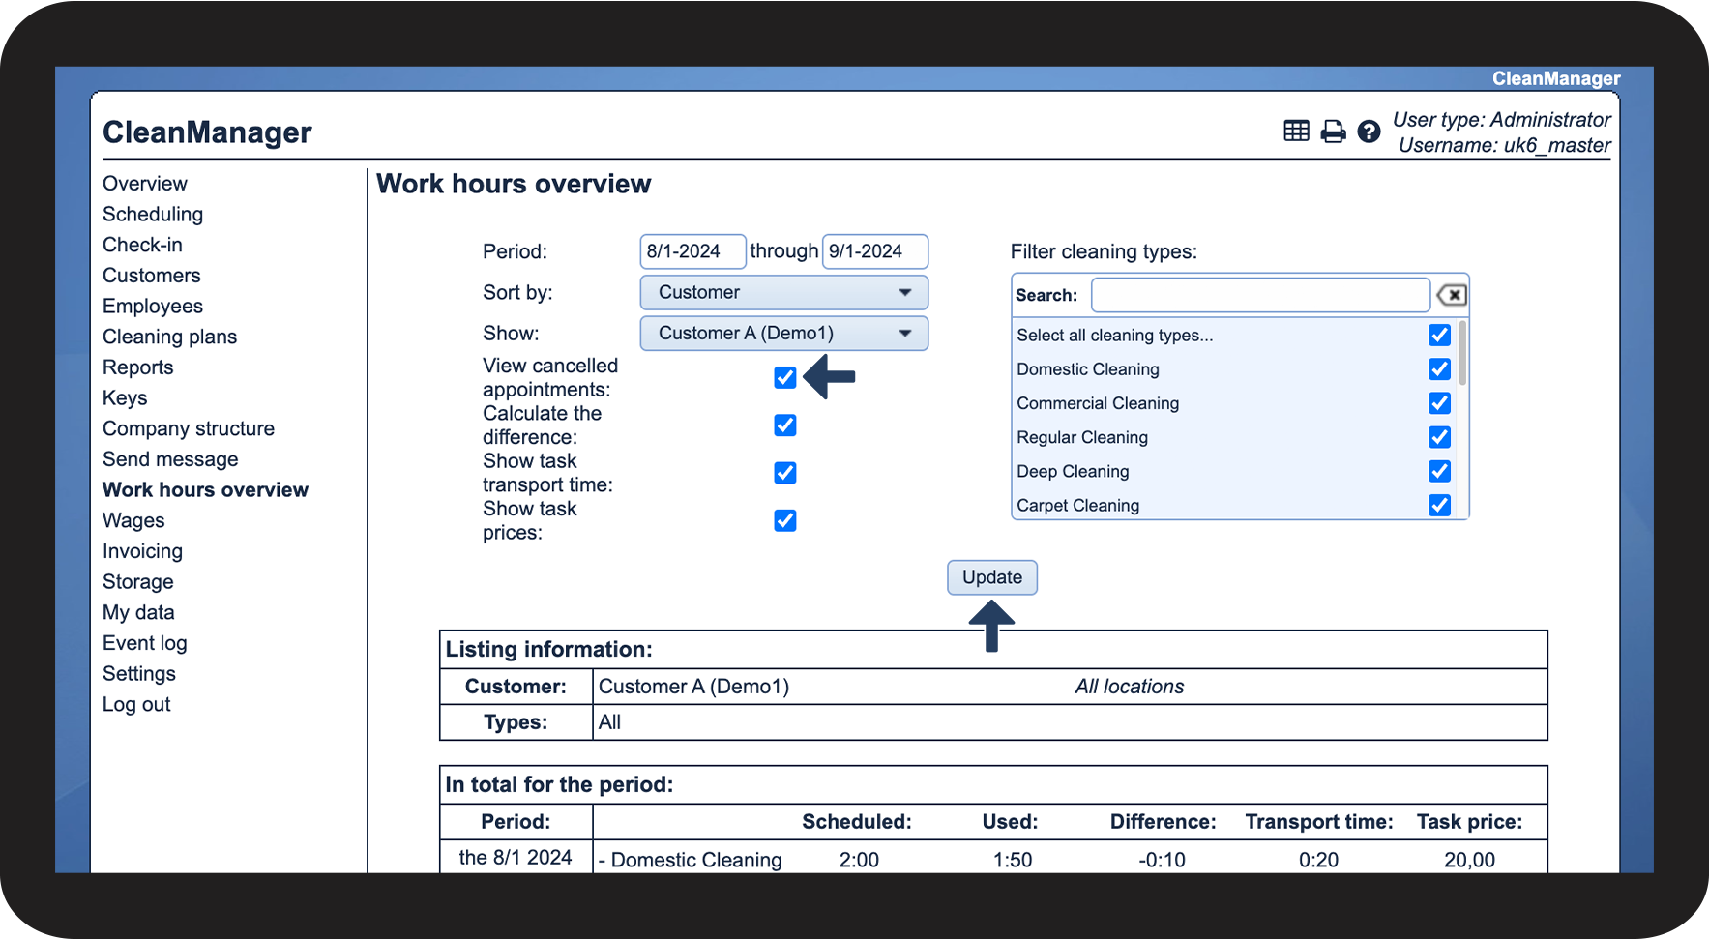The height and width of the screenshot is (939, 1709).
Task: Disable Show task transport time checkbox
Action: pyautogui.click(x=785, y=473)
